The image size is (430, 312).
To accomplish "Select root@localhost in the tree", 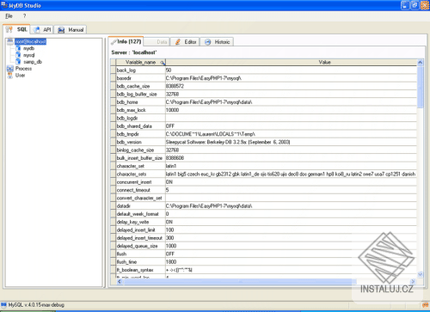I will point(30,42).
